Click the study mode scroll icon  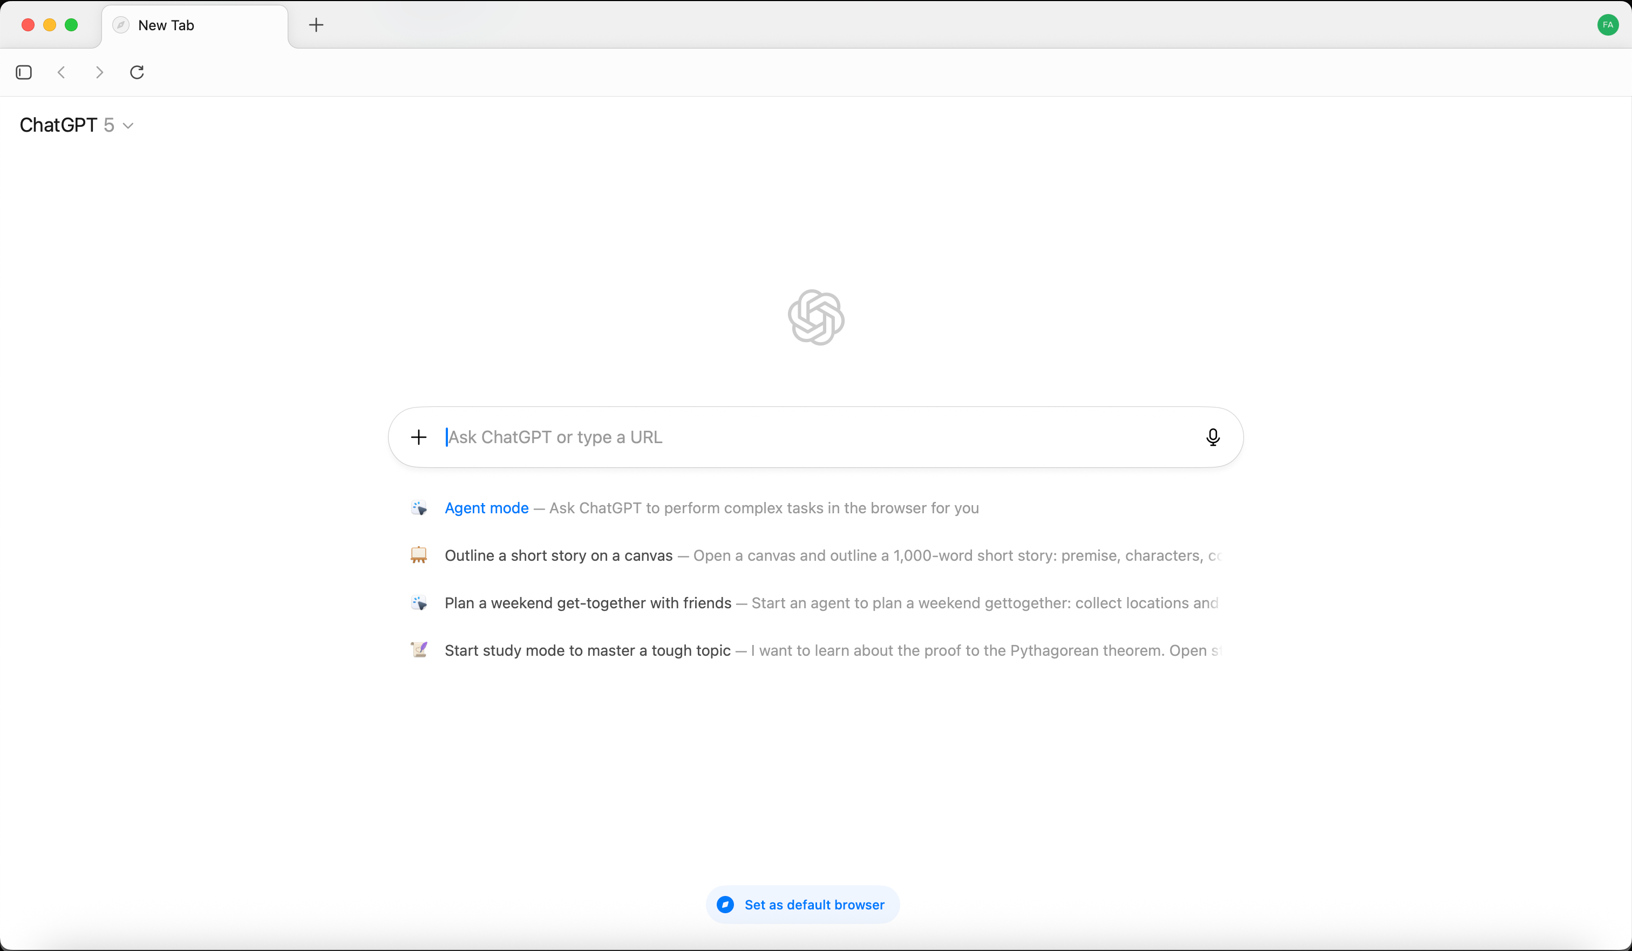point(419,650)
